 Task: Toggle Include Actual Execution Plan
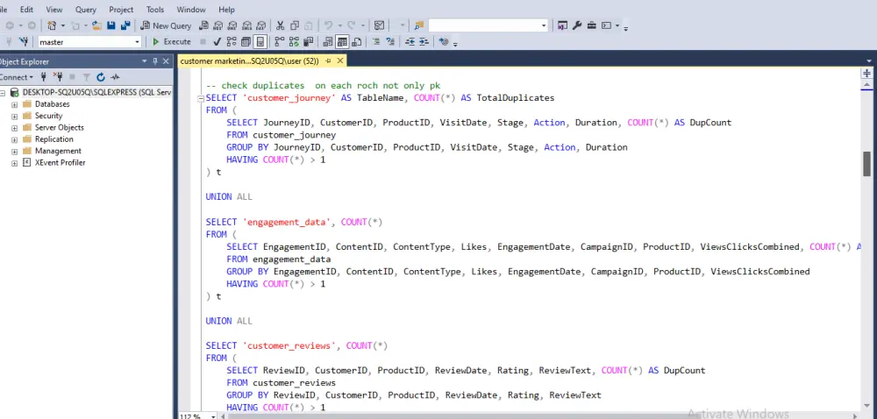pyautogui.click(x=279, y=42)
